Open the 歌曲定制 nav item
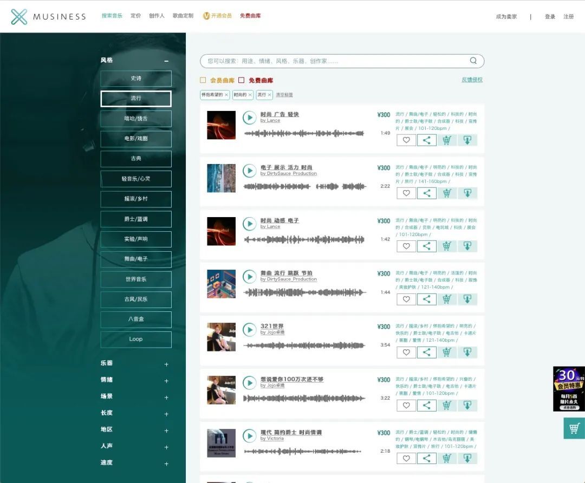585x483 pixels. click(x=183, y=16)
